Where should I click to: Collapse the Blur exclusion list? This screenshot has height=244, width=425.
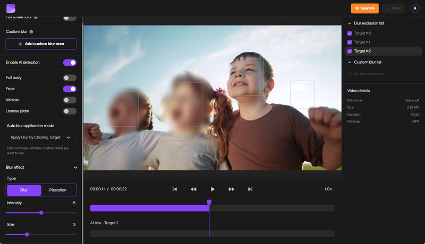pos(350,23)
